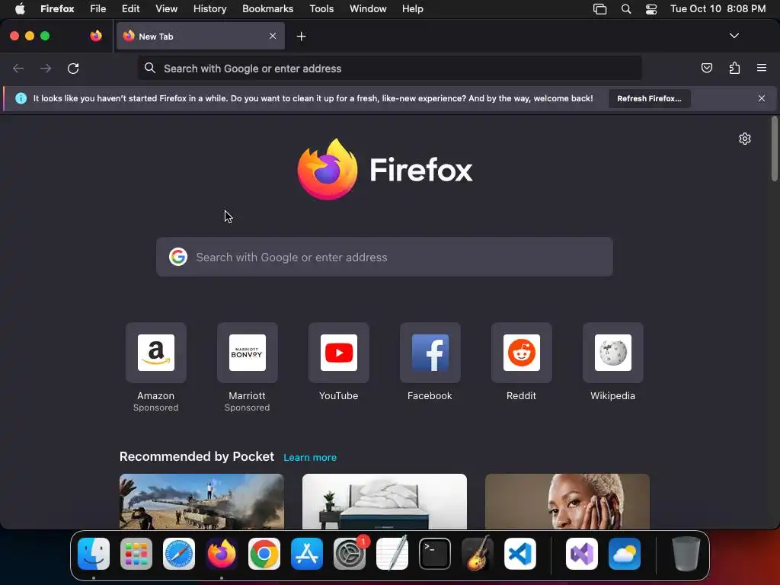Open the Weather app from the Dock
This screenshot has height=585, width=780.
coord(625,554)
